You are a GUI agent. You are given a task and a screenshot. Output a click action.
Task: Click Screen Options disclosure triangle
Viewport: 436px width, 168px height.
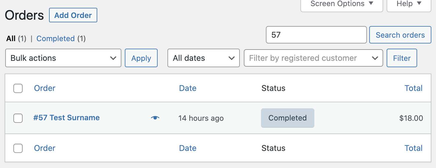tap(371, 4)
